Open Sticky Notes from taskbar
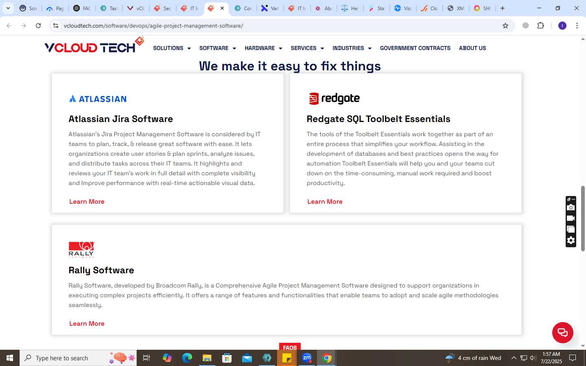Viewport: 586px width, 366px height. 287,358
